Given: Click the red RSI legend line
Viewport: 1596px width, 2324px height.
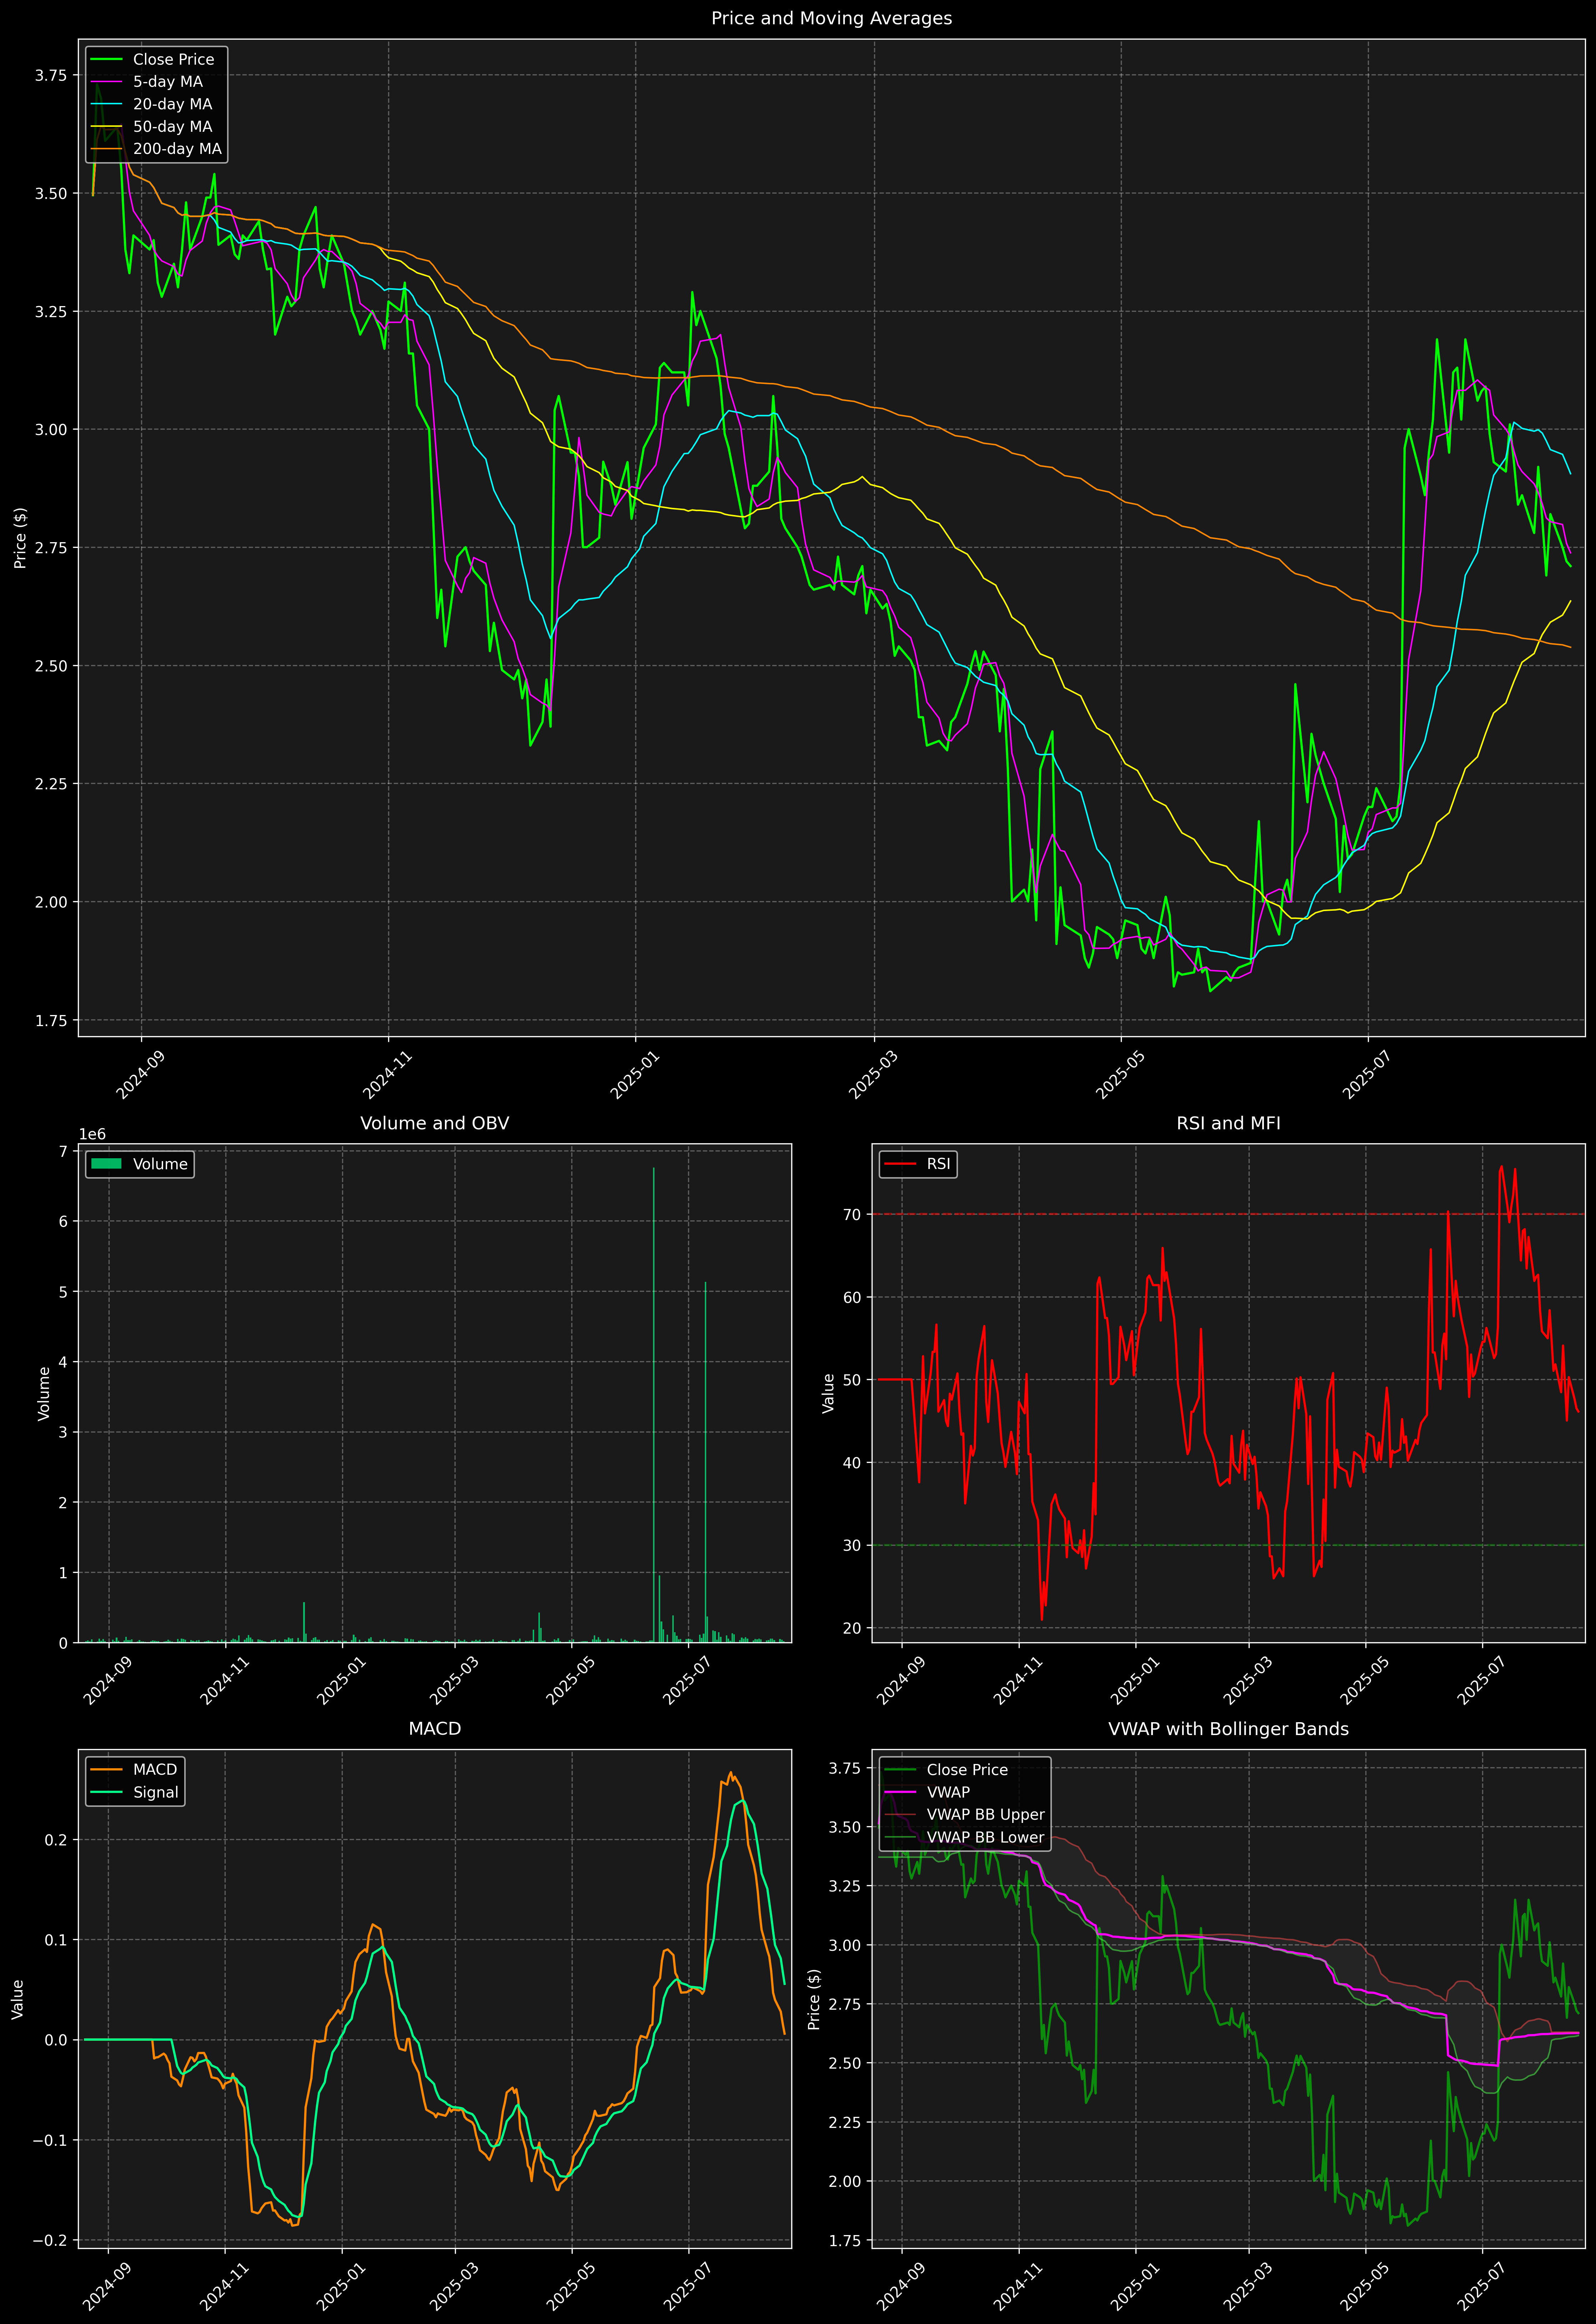Looking at the screenshot, I should [900, 1164].
